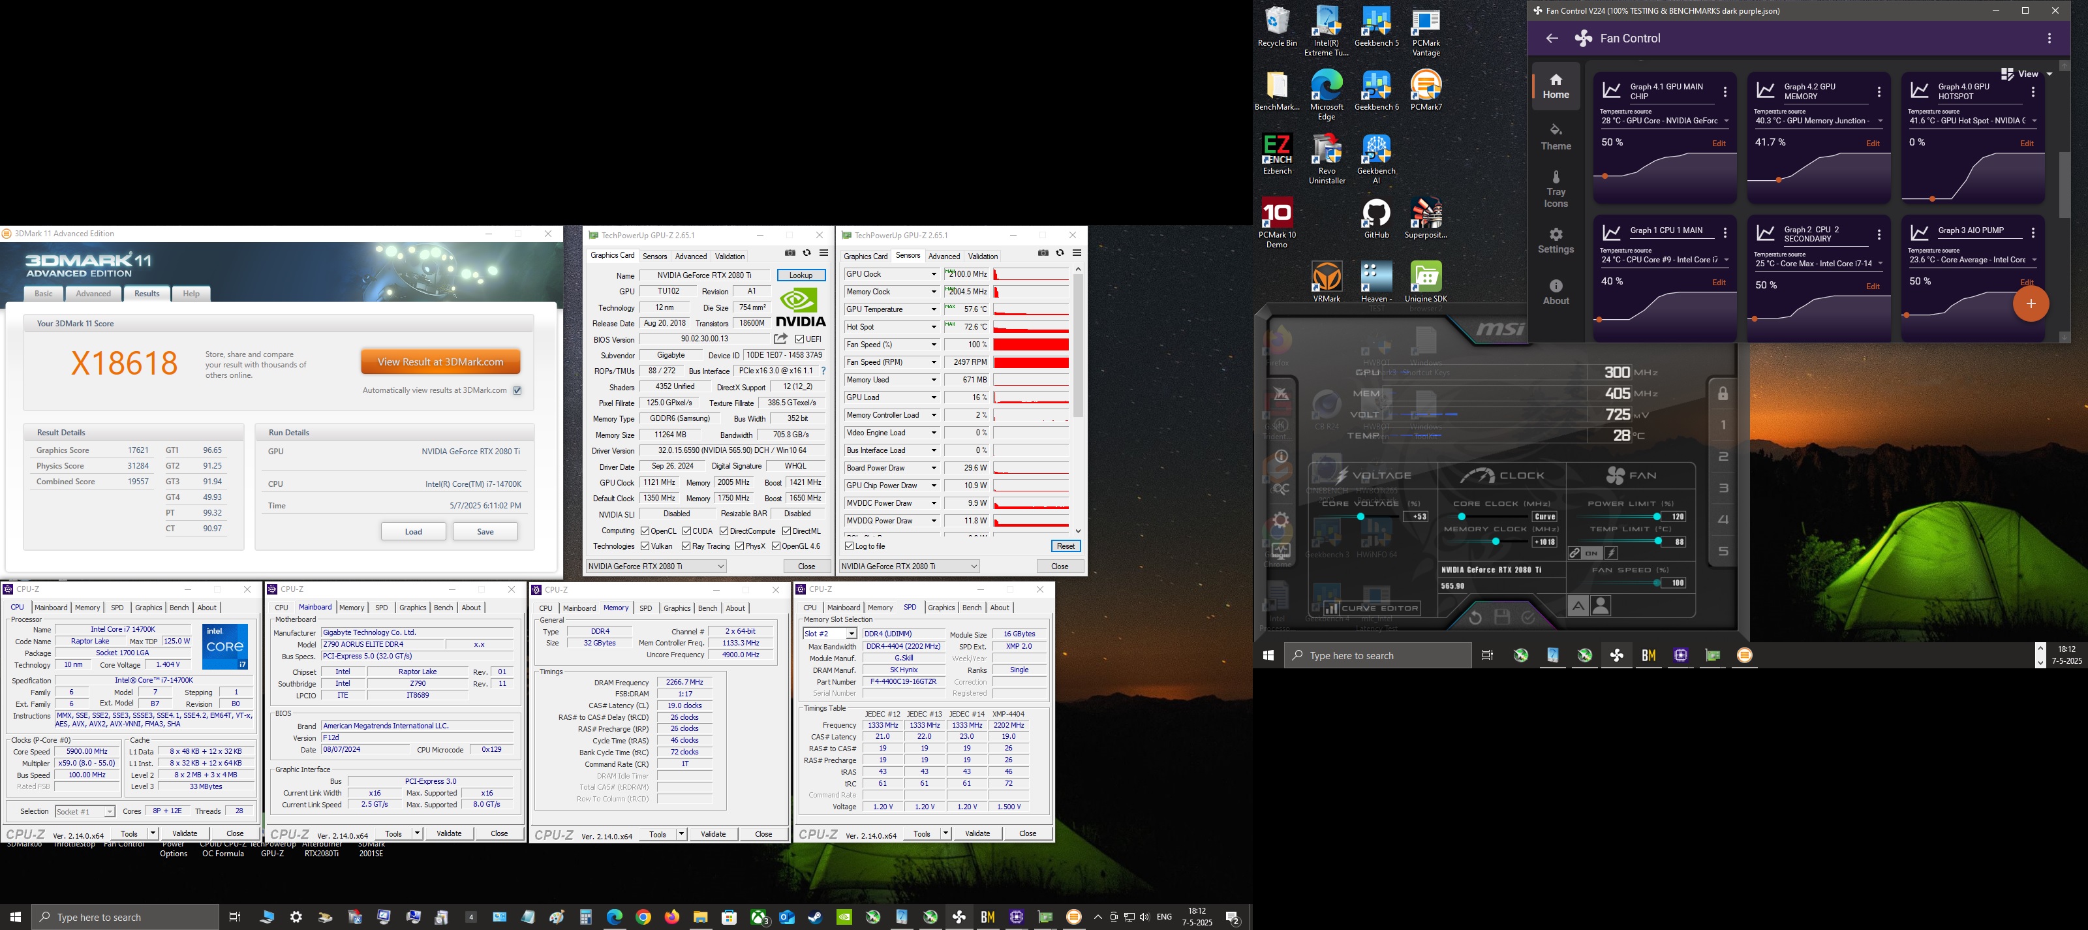Adjust Afterburner Memory Clock slider handle
Image resolution: width=2088 pixels, height=930 pixels.
(1496, 542)
